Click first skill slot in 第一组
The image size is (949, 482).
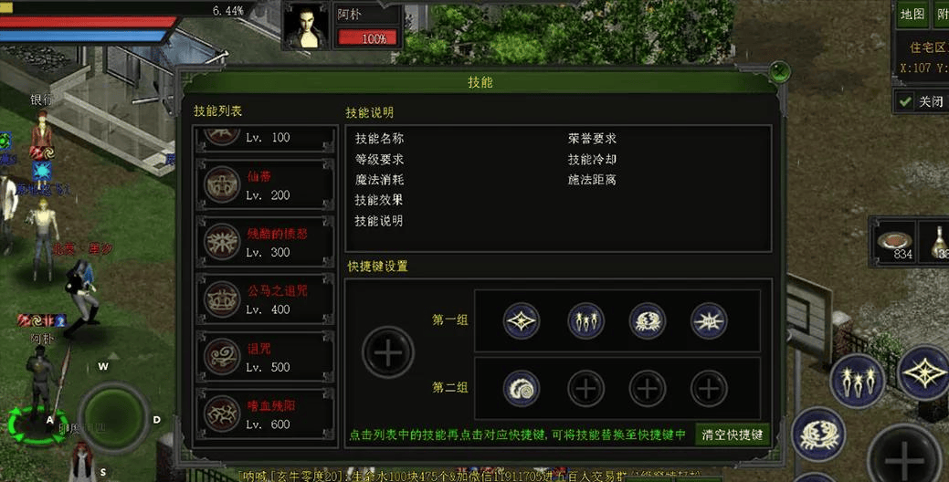522,320
